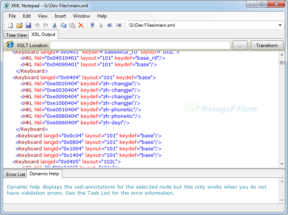Viewport: 288px width, 215px height.
Task: Paste using the clipboard icon
Action: click(x=72, y=25)
